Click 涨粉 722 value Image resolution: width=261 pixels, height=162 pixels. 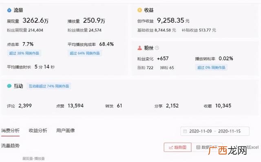tap(145, 68)
